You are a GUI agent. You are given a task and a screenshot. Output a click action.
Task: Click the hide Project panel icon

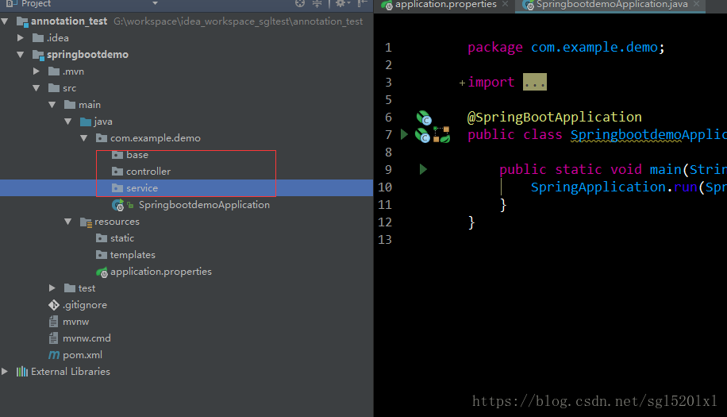click(x=362, y=3)
